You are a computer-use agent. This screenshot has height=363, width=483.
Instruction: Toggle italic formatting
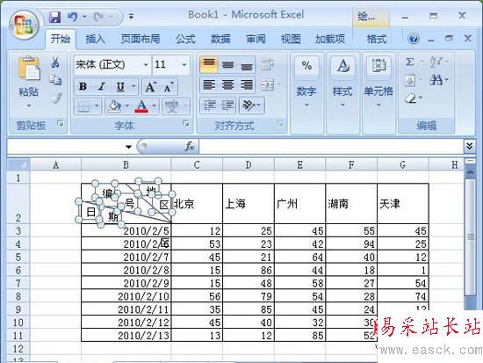[x=102, y=87]
